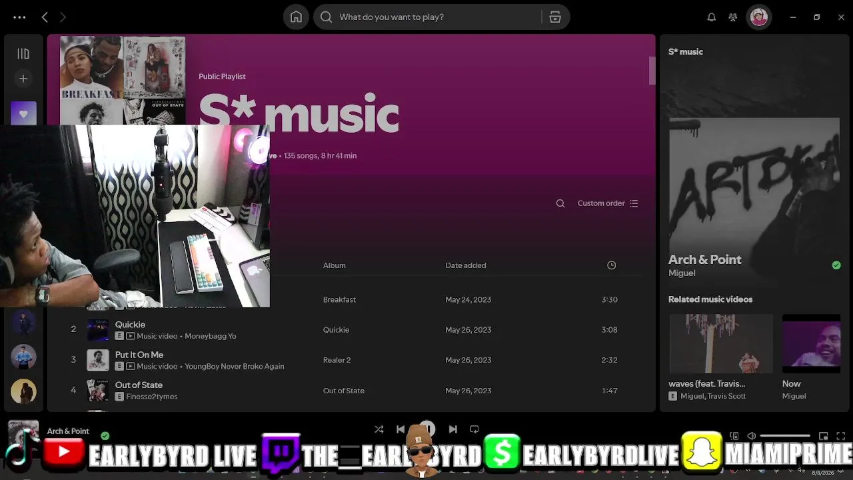Go back with the left arrow
The image size is (853, 480).
[45, 17]
